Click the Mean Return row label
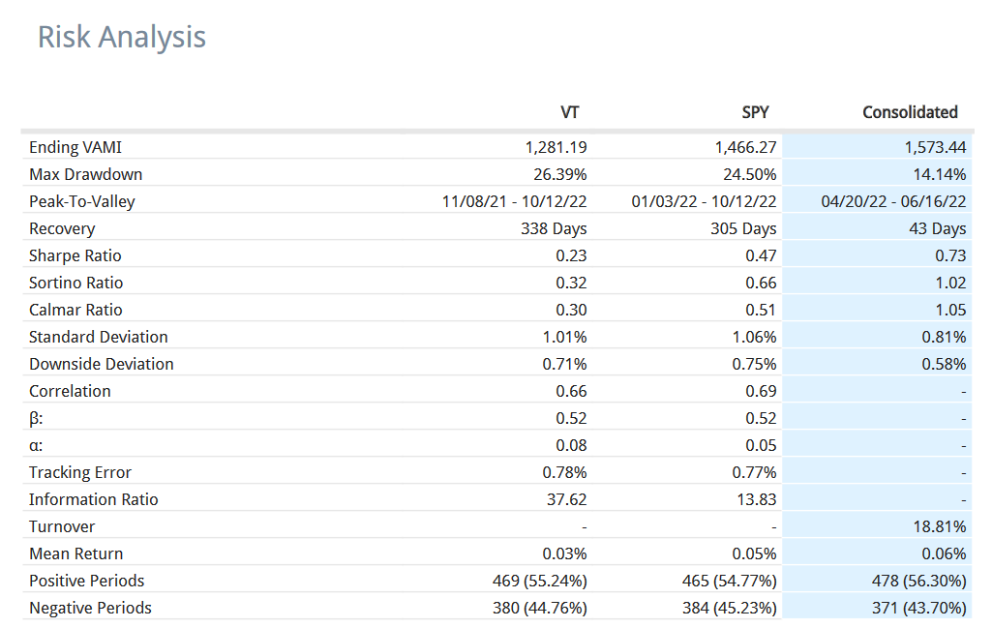This screenshot has width=992, height=628. [75, 554]
